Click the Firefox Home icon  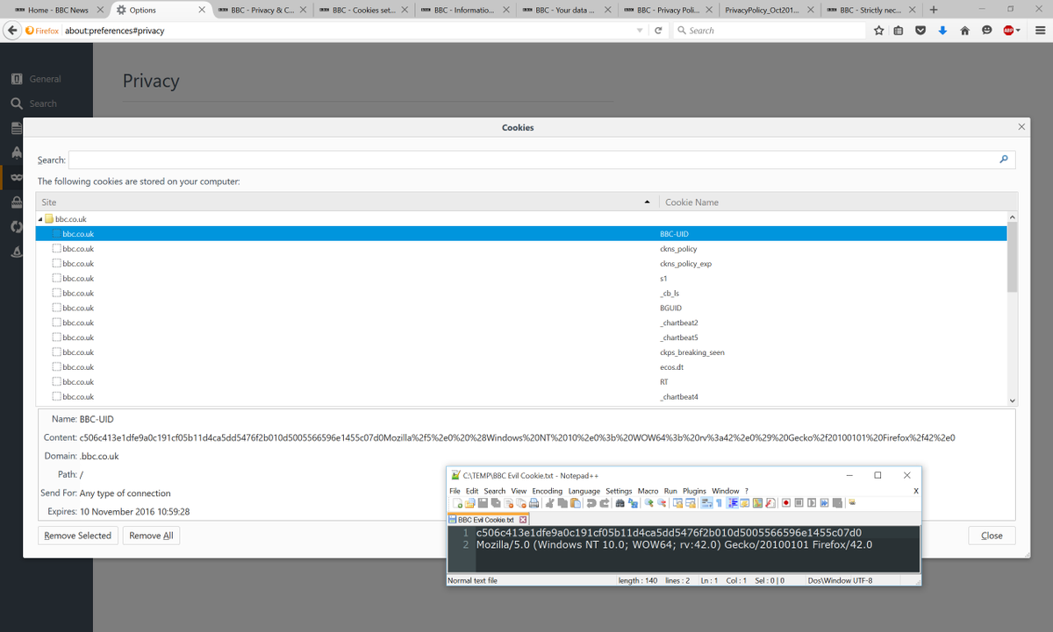click(964, 31)
